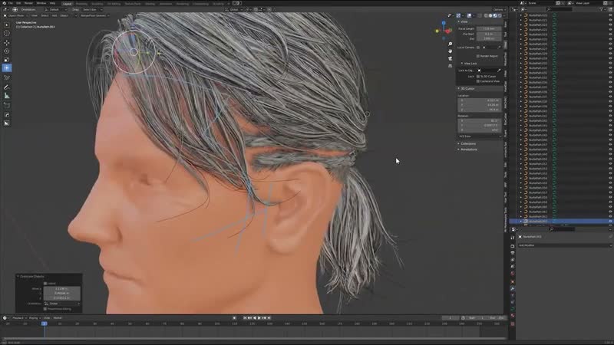Open the Render properties tab icon
The image size is (614, 345).
[512, 246]
